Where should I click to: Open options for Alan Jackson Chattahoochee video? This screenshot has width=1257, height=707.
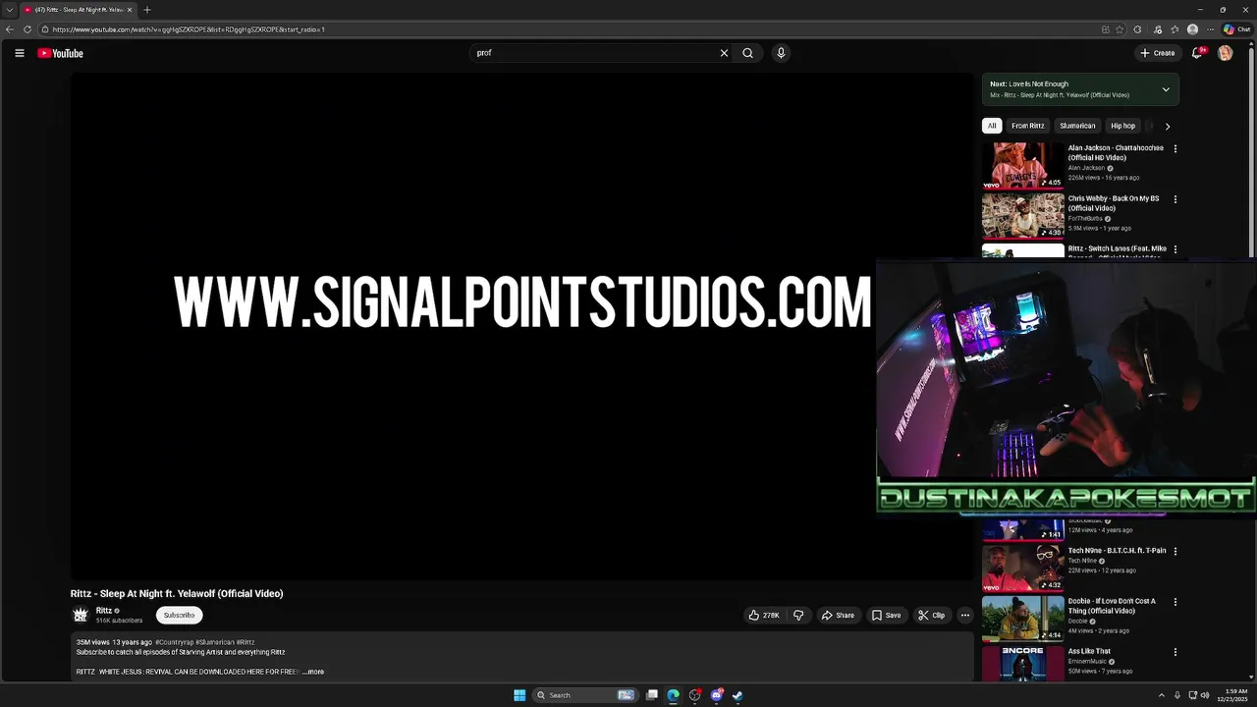pyautogui.click(x=1175, y=149)
